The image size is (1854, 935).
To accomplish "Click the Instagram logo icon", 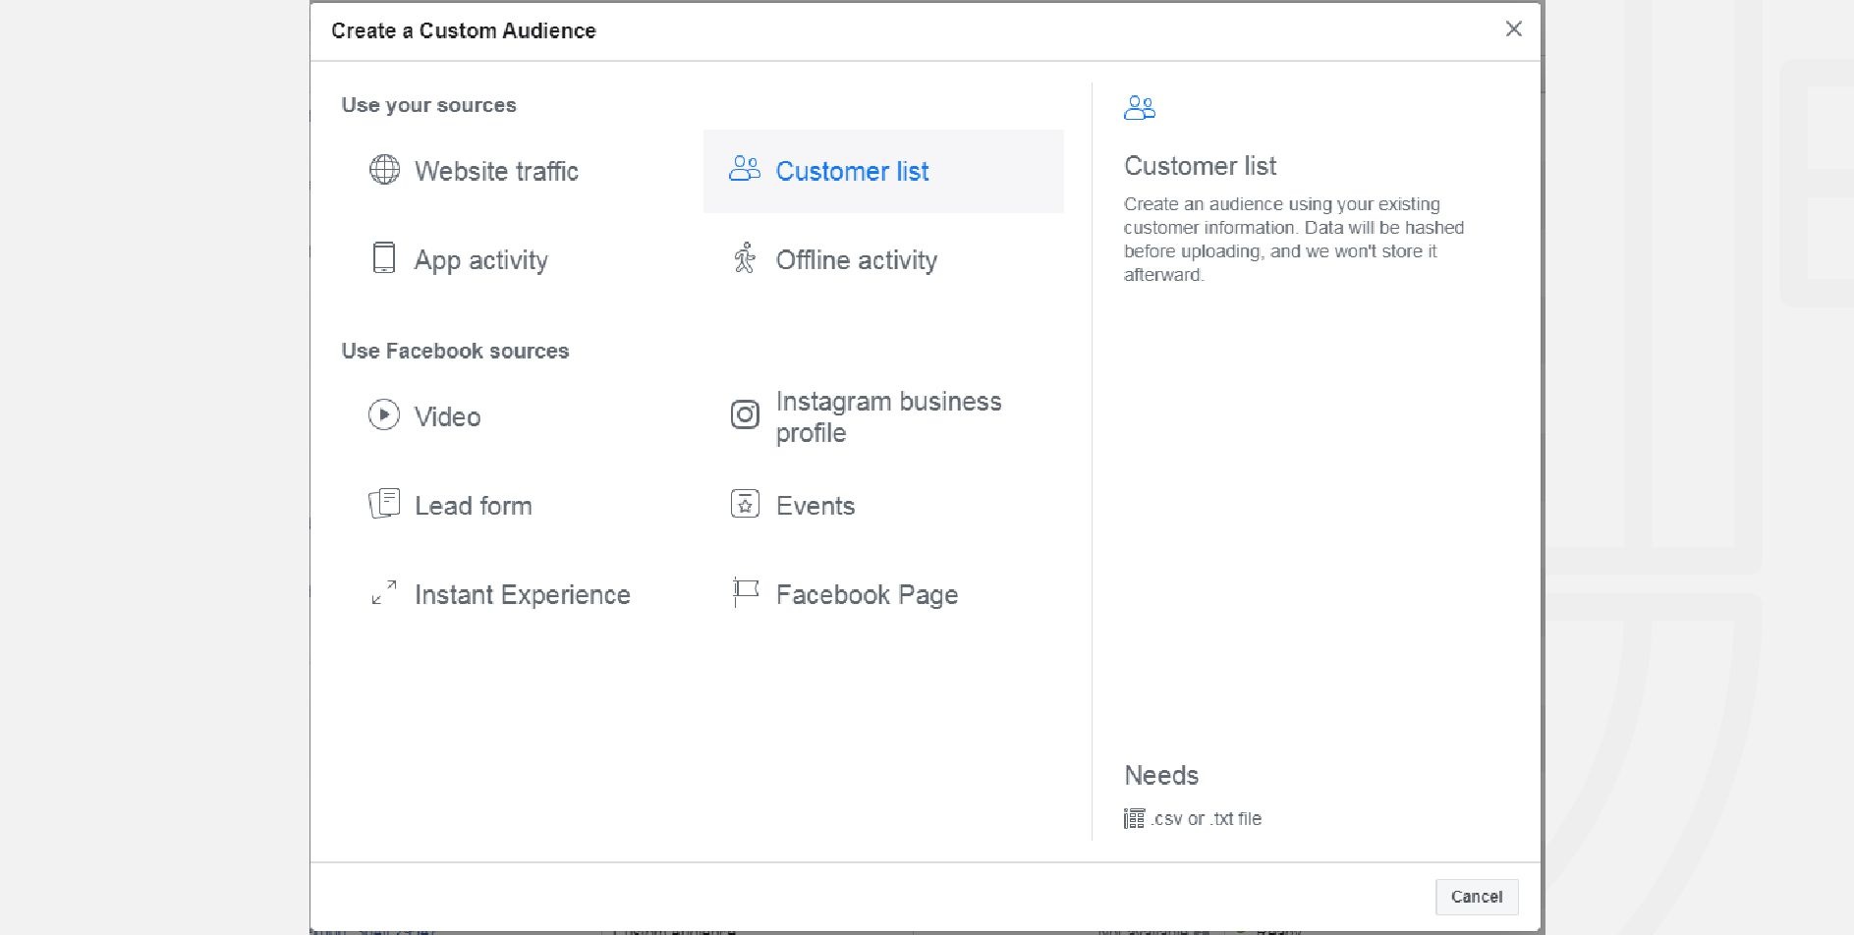I will click(x=745, y=415).
